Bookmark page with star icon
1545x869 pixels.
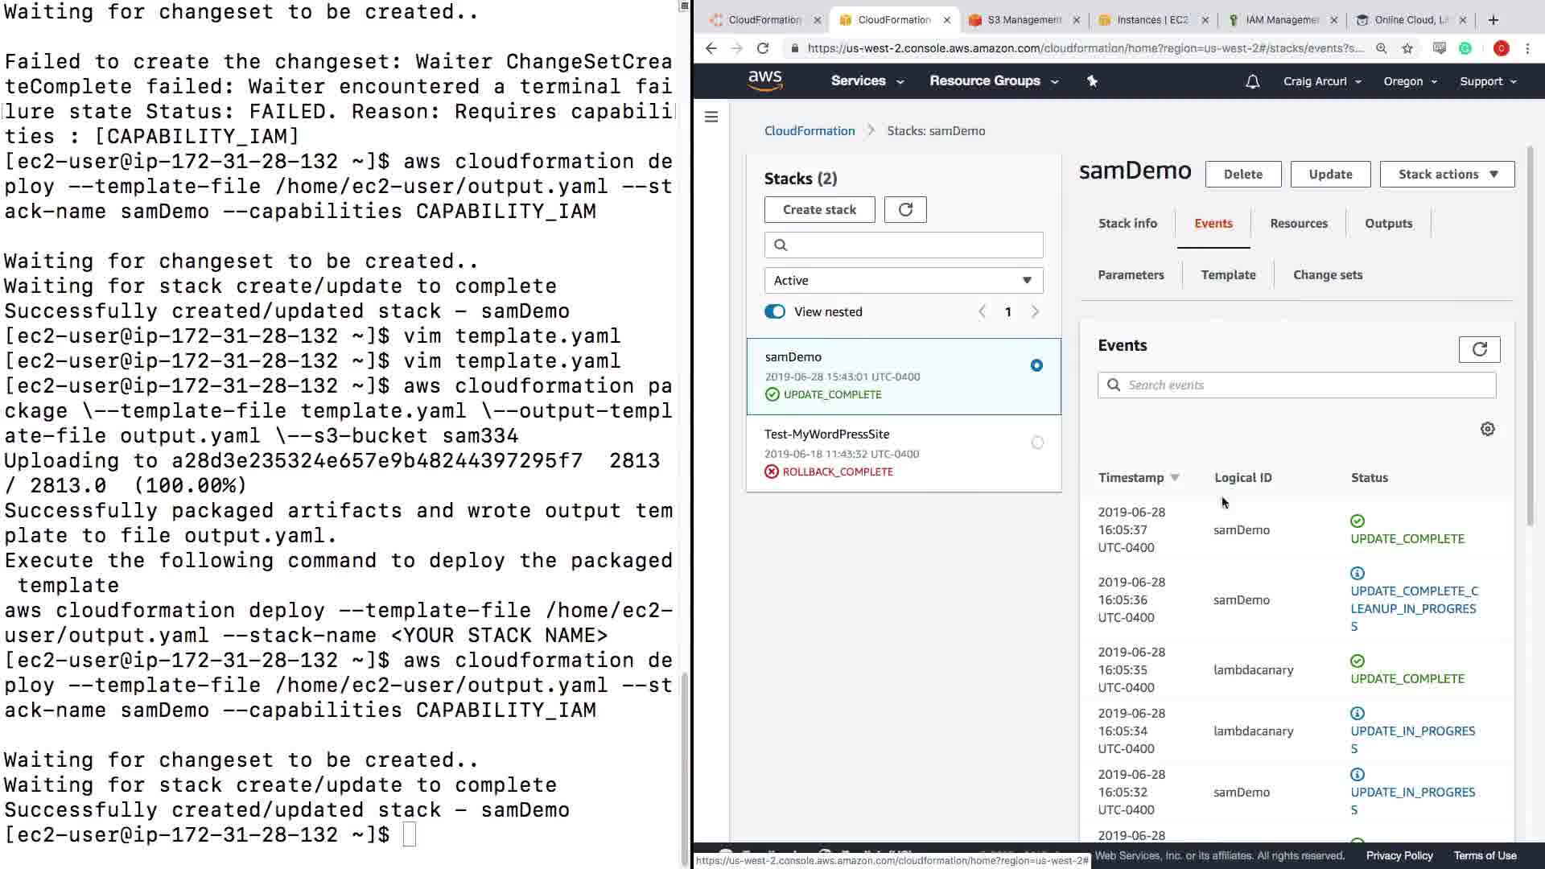pyautogui.click(x=1407, y=48)
